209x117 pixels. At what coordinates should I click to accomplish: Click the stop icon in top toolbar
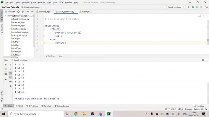tap(201, 7)
